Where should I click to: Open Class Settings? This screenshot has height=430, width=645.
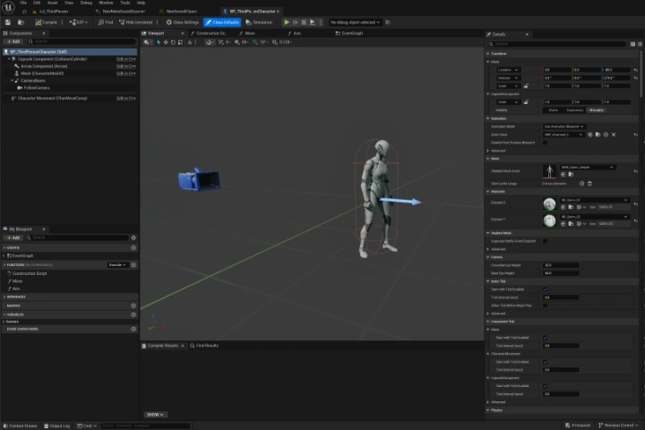tap(182, 22)
